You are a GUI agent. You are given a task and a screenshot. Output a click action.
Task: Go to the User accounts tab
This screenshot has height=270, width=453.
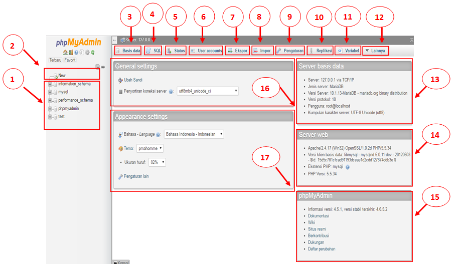(x=206, y=51)
